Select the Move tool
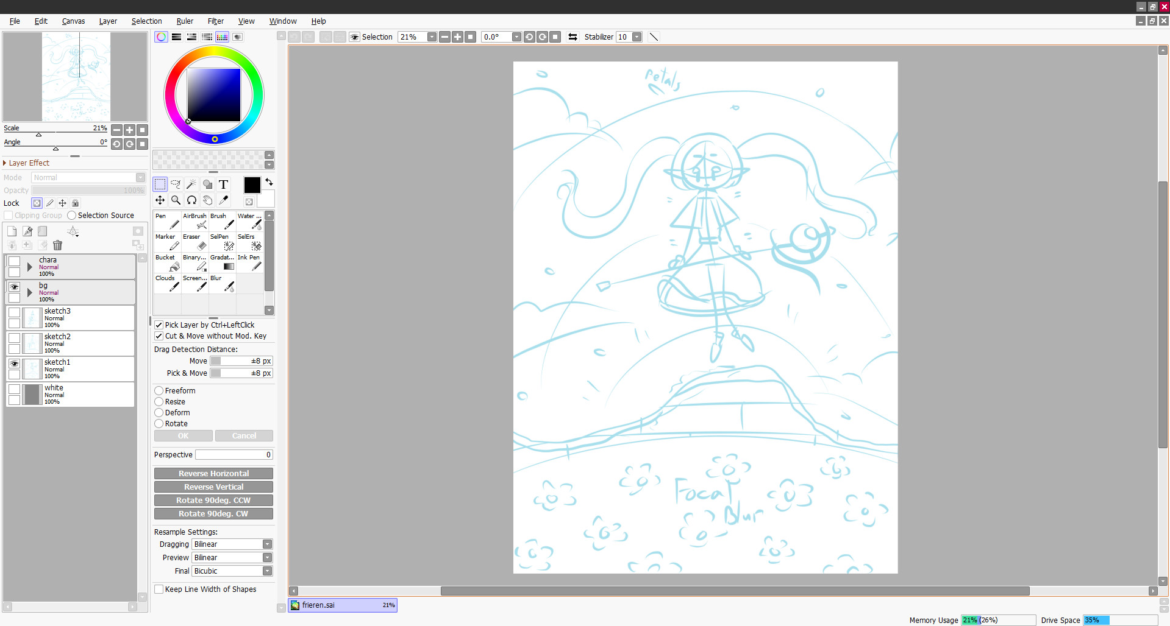The image size is (1170, 626). (160, 200)
